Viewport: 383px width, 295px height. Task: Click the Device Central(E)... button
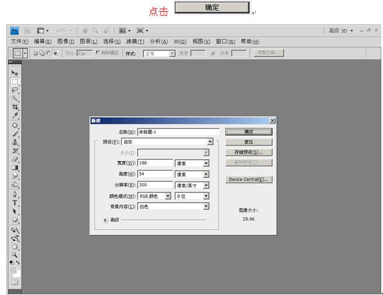click(249, 180)
